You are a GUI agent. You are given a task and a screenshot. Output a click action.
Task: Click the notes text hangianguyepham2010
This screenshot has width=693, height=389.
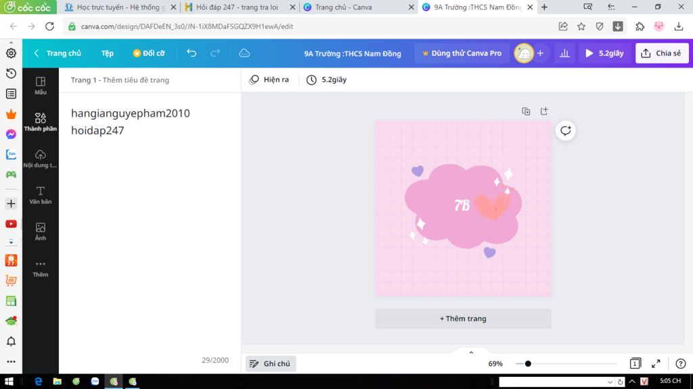click(x=131, y=113)
